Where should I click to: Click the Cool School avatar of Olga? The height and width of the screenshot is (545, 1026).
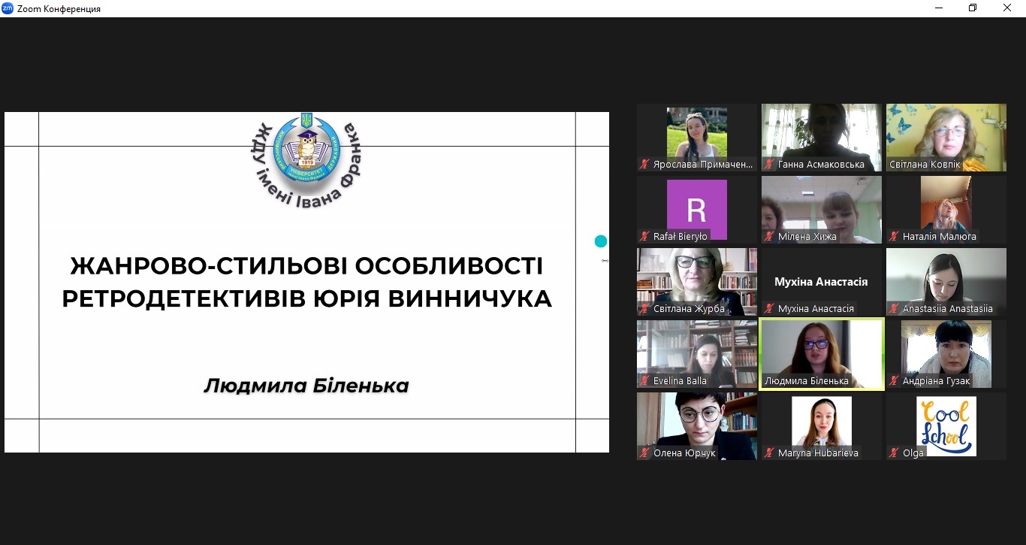[x=946, y=425]
